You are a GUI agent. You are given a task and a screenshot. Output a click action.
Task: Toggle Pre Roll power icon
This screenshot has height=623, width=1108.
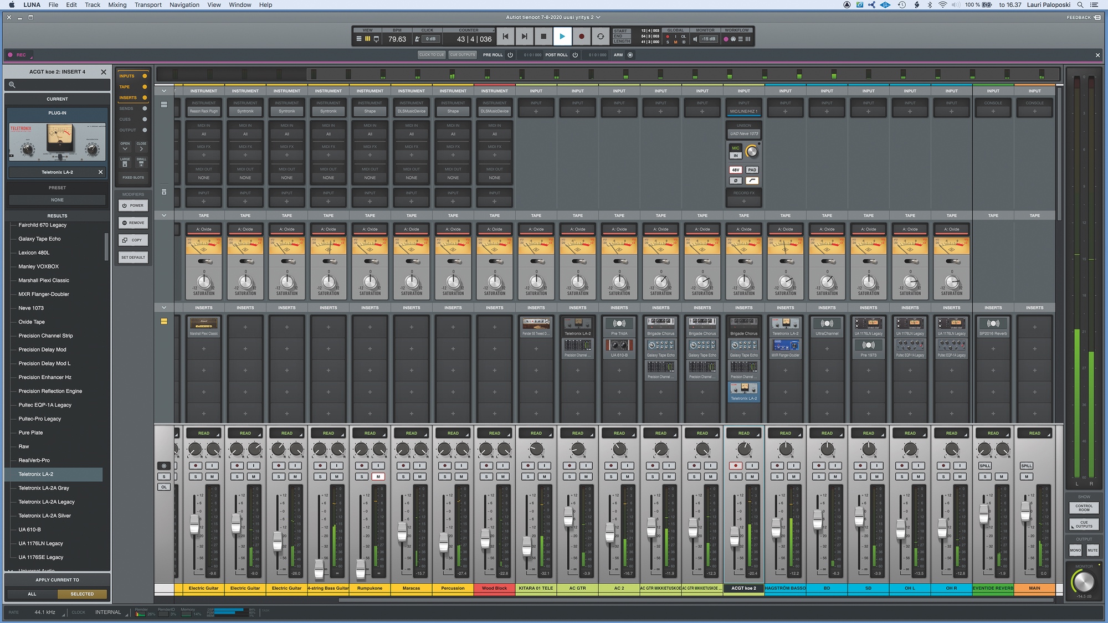click(510, 55)
